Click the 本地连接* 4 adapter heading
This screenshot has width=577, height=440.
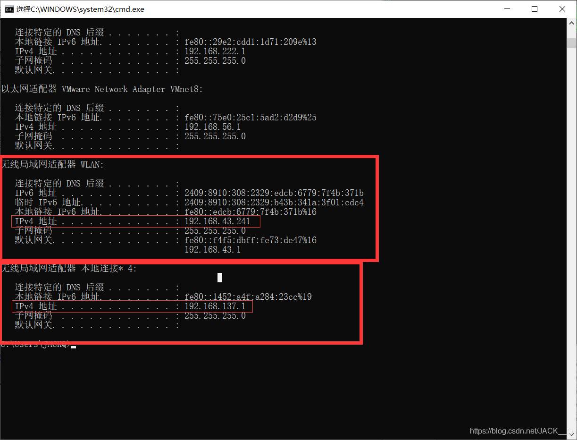[69, 269]
